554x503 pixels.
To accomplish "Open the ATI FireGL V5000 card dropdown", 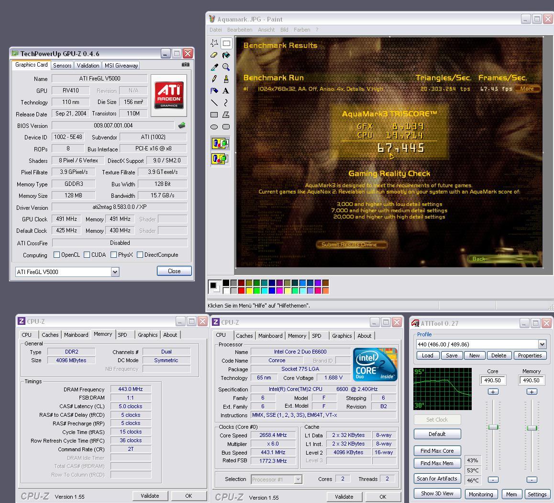I will pos(115,272).
